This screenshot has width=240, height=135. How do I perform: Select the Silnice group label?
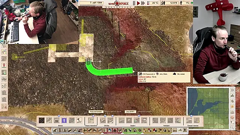pyautogui.click(x=60, y=126)
